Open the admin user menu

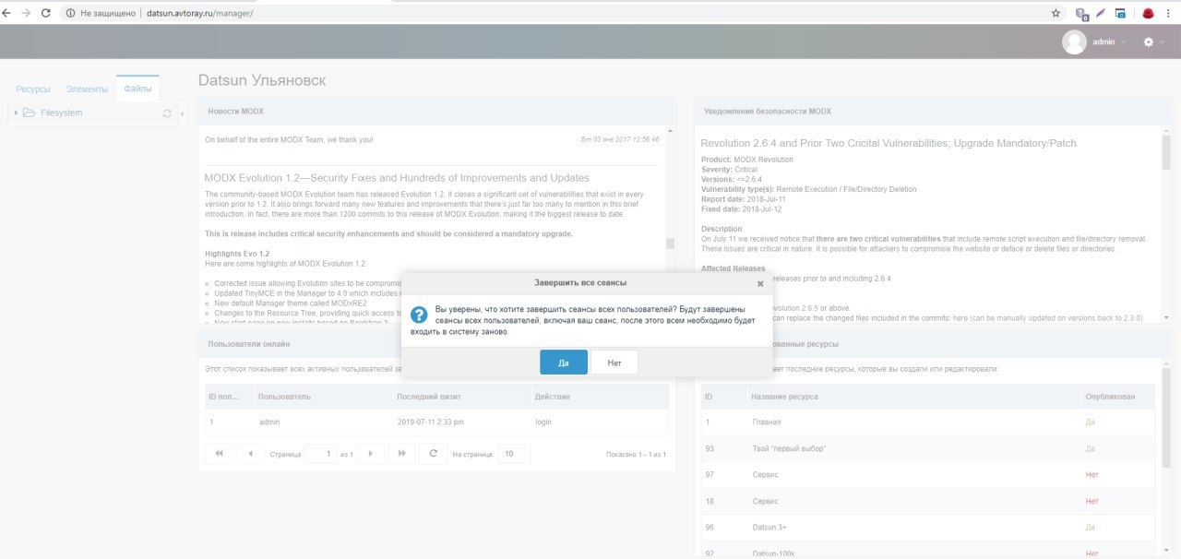1108,42
